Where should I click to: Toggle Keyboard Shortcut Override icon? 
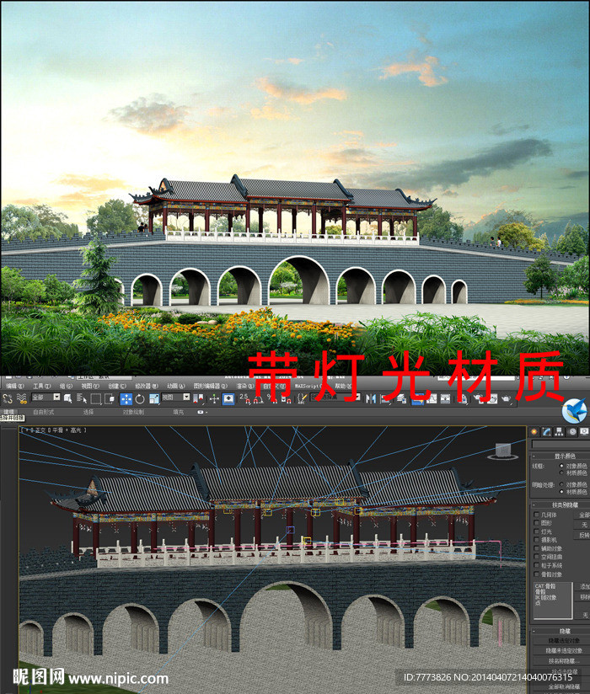point(228,398)
